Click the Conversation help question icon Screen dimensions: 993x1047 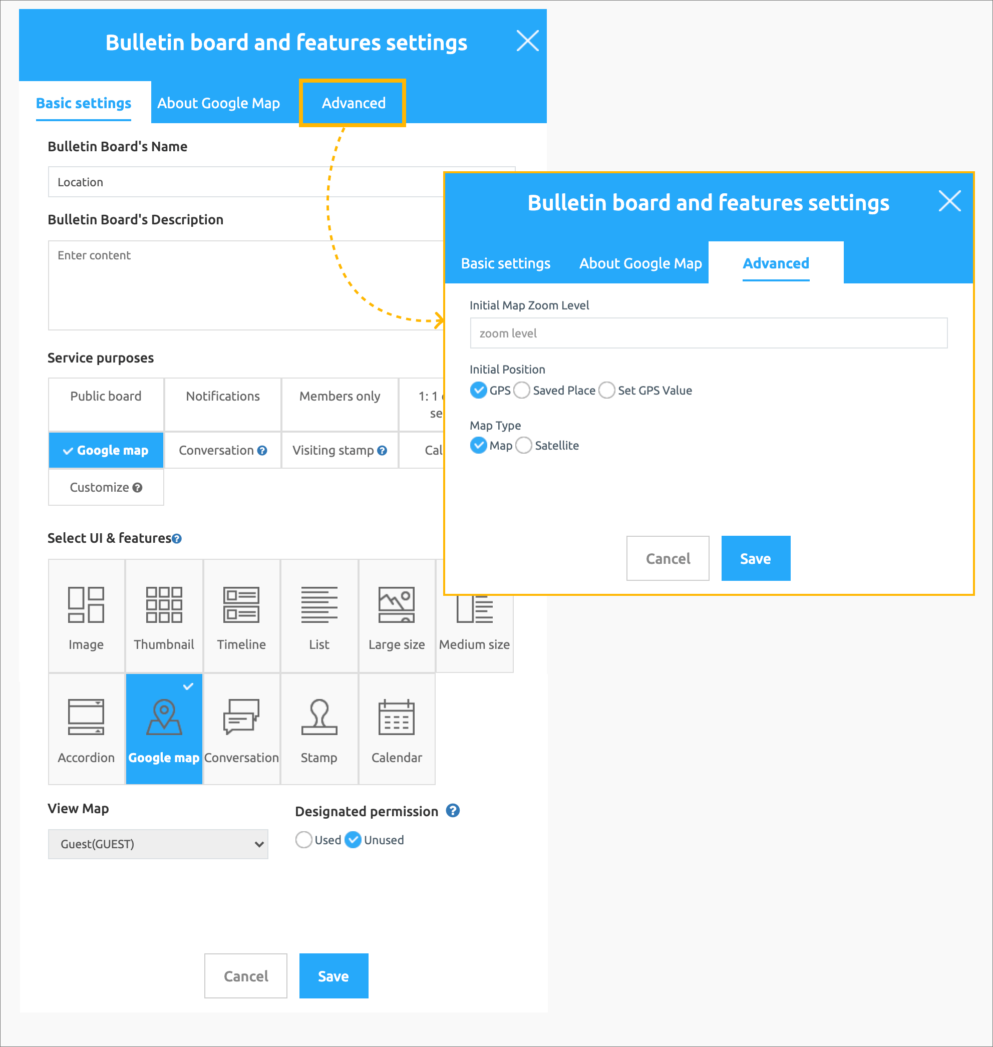coord(262,451)
